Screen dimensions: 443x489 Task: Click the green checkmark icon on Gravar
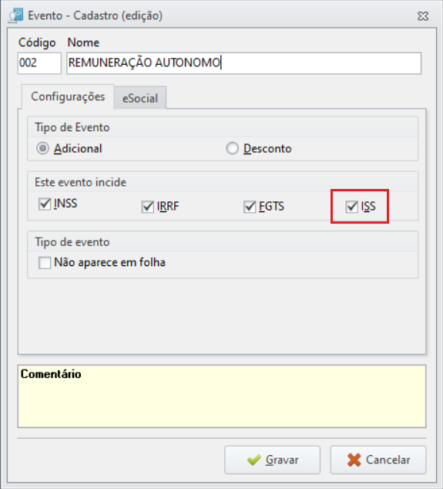point(254,460)
